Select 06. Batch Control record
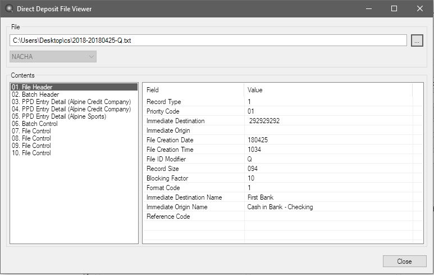Viewport: 434px width, 275px height. tap(35, 124)
